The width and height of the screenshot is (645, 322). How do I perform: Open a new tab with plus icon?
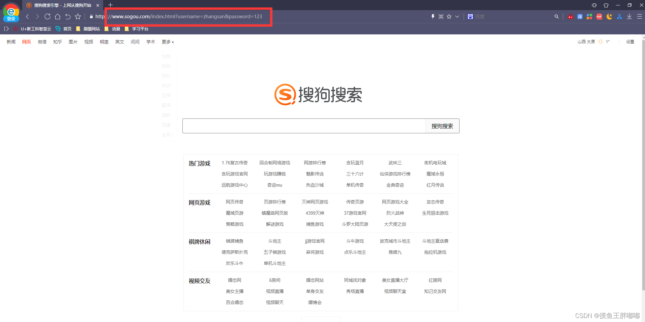click(110, 5)
